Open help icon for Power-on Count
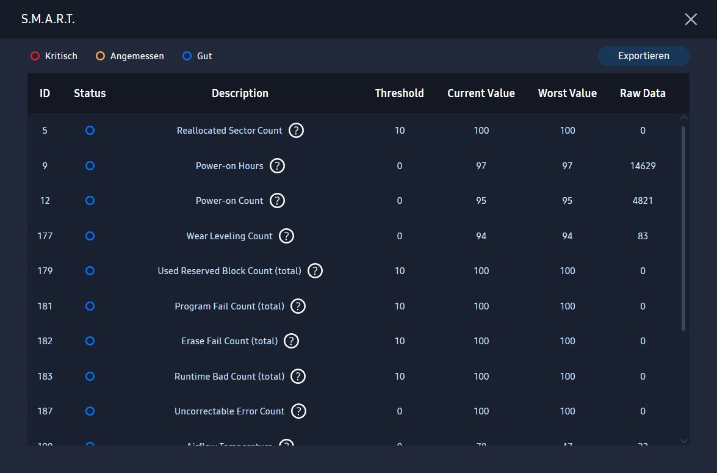Image resolution: width=717 pixels, height=473 pixels. click(x=277, y=200)
